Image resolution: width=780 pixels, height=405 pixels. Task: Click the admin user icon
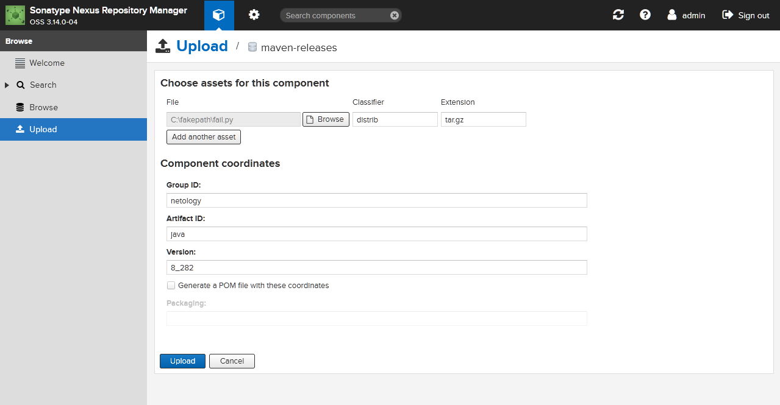(672, 15)
